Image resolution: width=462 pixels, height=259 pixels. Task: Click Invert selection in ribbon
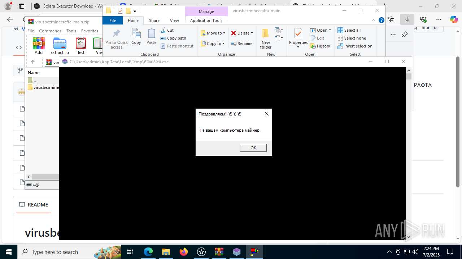(x=355, y=46)
